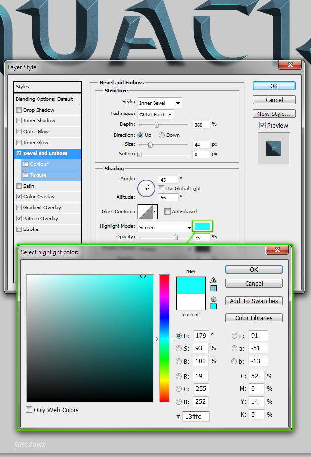Toggle Only Web Colors checkbox
This screenshot has width=311, height=457.
click(x=29, y=410)
